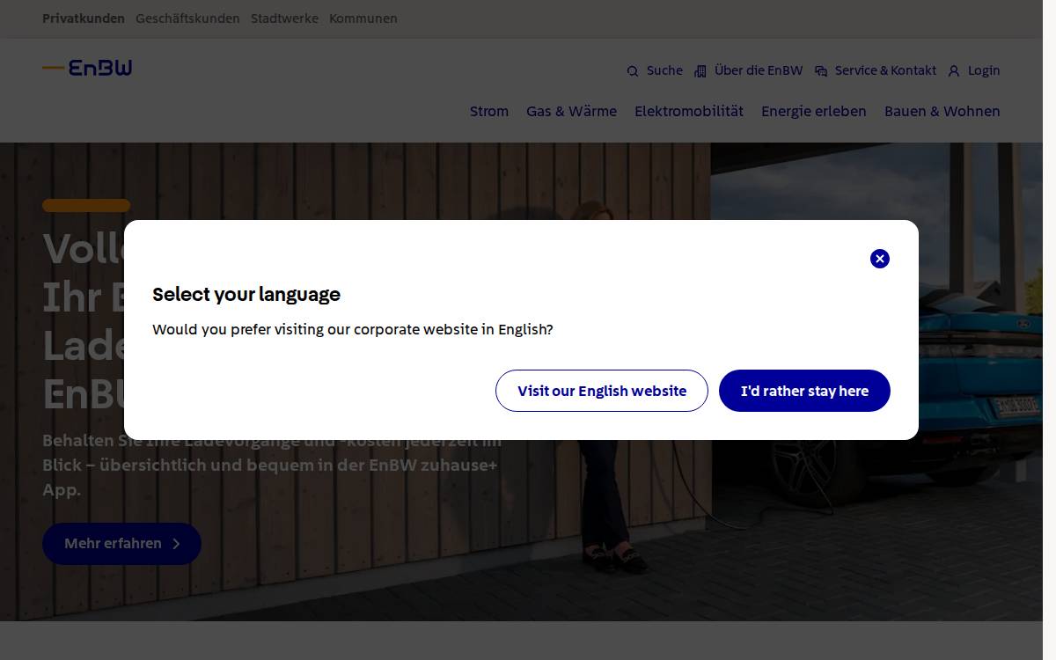Open the Energie erleben menu

(x=814, y=111)
